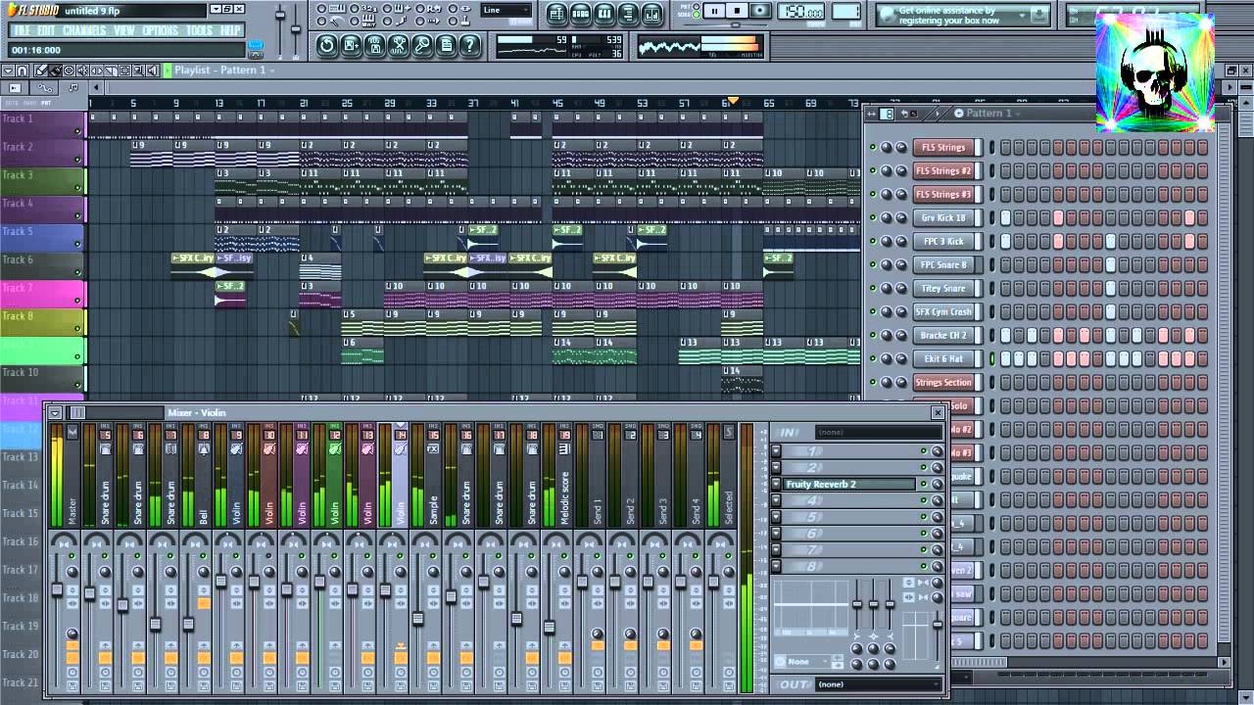
Task: Toggle the Playlist snap magnet icon
Action: 22,70
